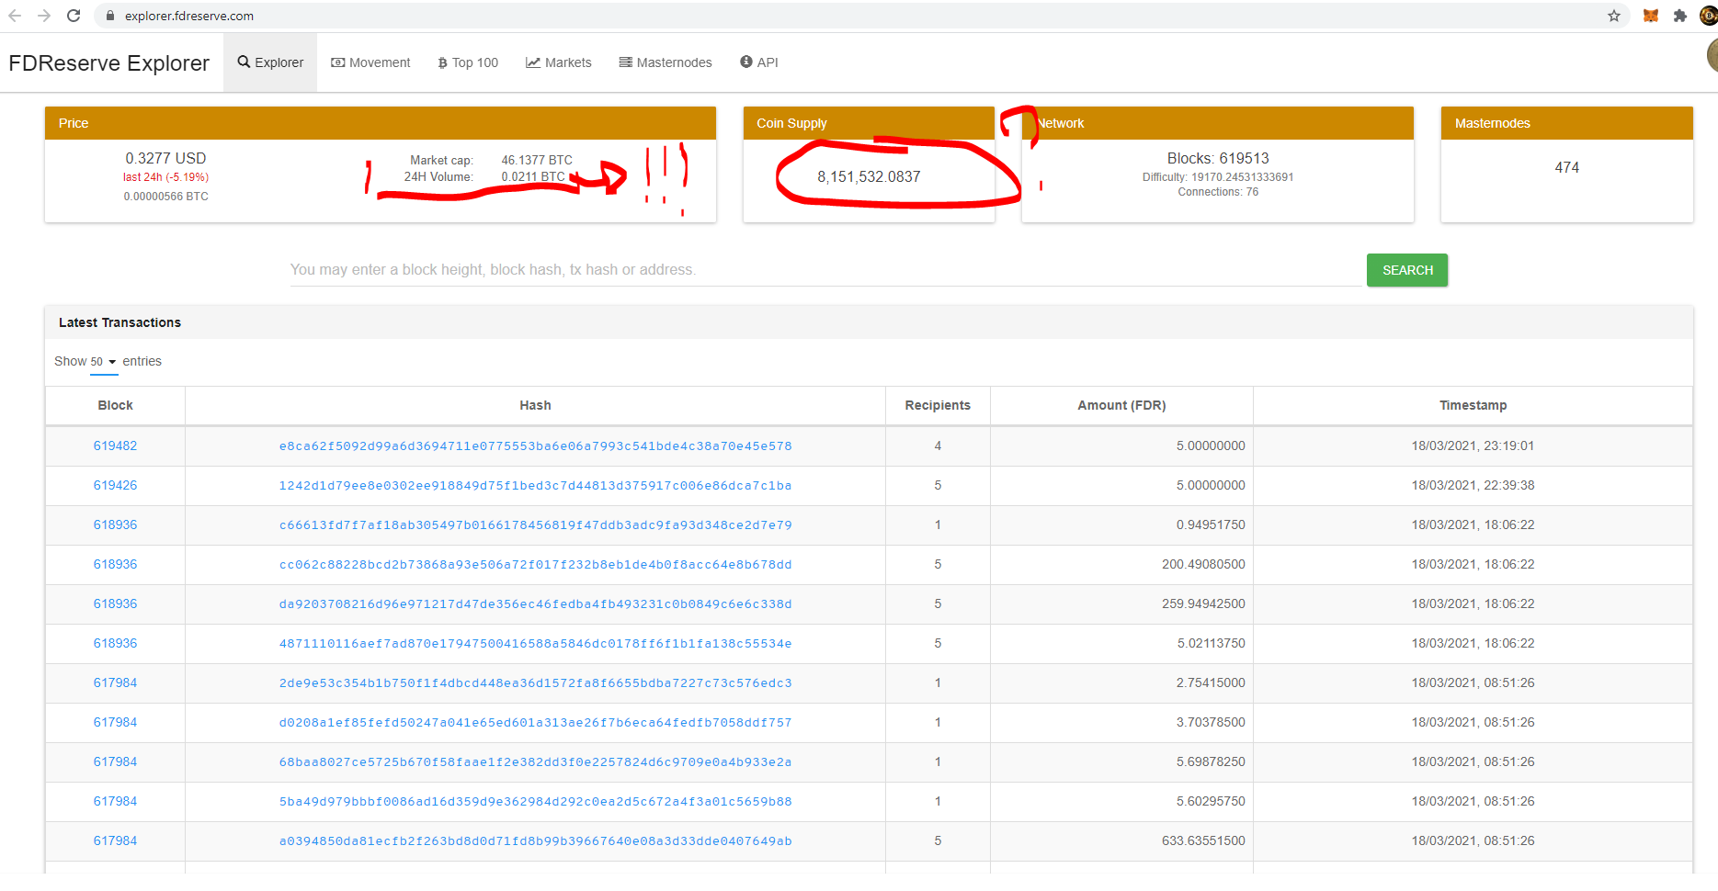This screenshot has height=891, width=1718.
Task: Click the browser forward arrow
Action: pyautogui.click(x=44, y=16)
